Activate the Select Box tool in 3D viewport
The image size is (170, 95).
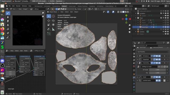point(49,16)
